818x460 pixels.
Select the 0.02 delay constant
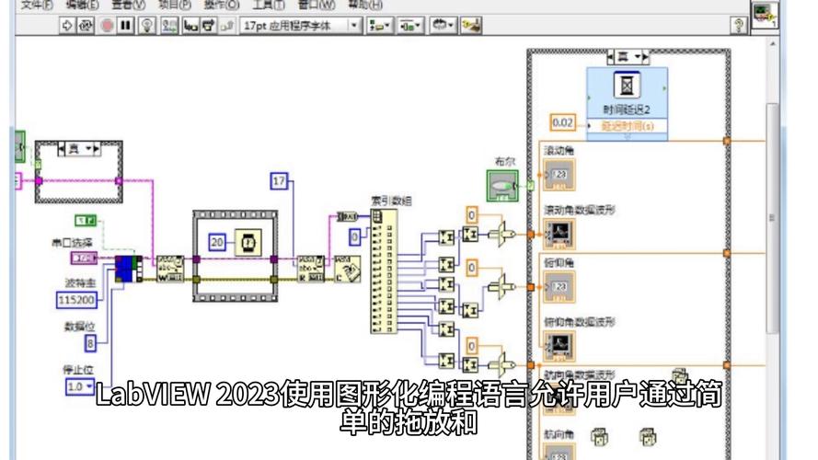[562, 123]
